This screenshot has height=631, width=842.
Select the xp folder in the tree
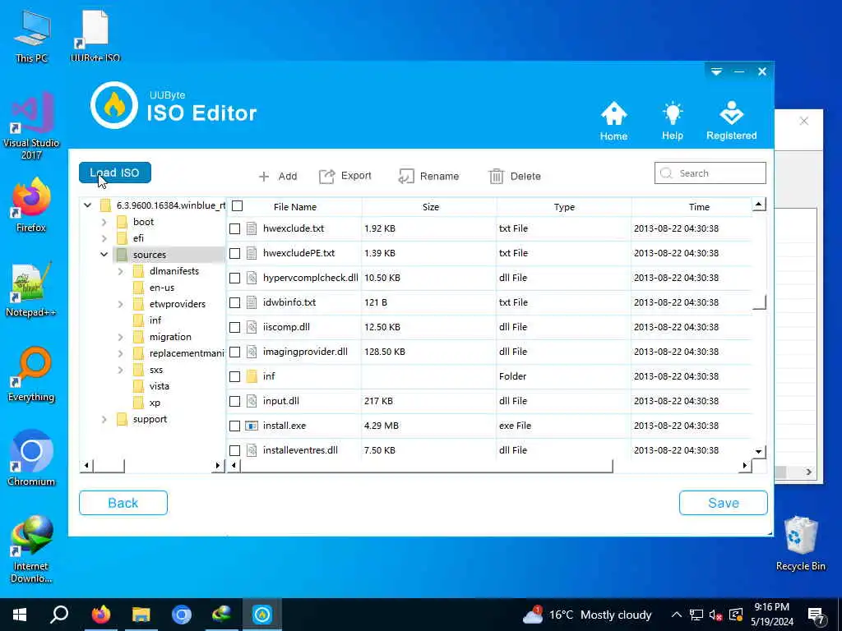click(x=155, y=403)
